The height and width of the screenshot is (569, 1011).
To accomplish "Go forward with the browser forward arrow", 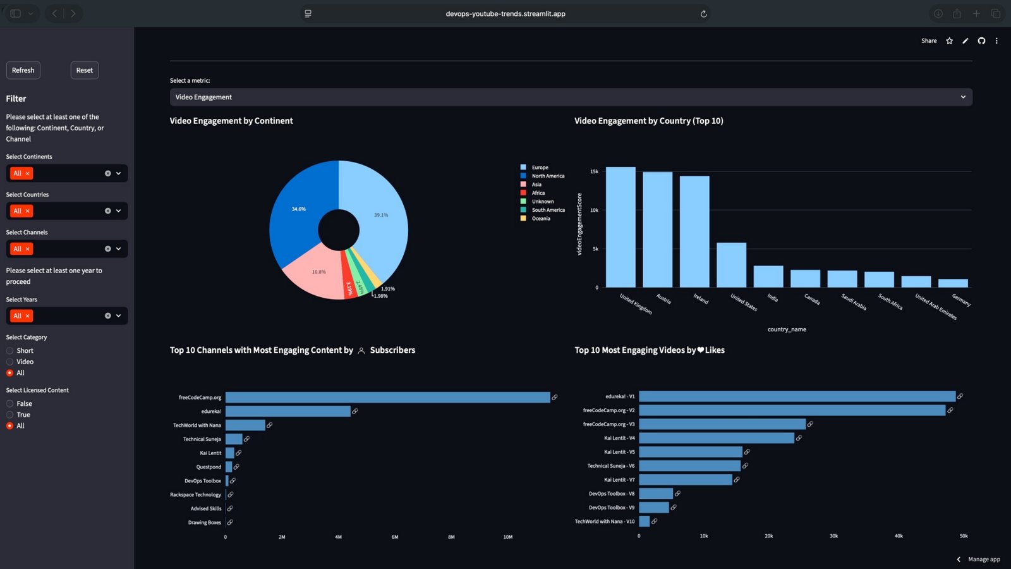I will 73,13.
